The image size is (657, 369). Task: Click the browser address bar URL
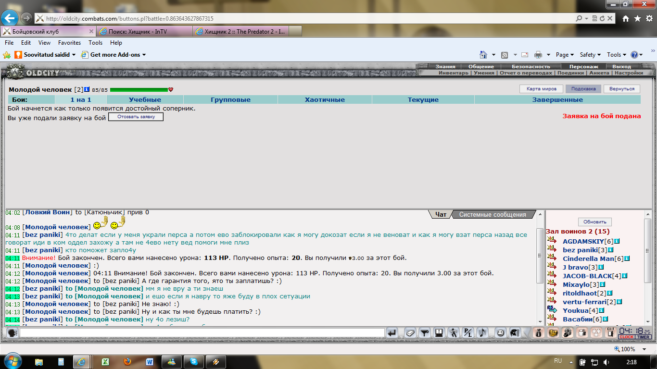point(130,18)
